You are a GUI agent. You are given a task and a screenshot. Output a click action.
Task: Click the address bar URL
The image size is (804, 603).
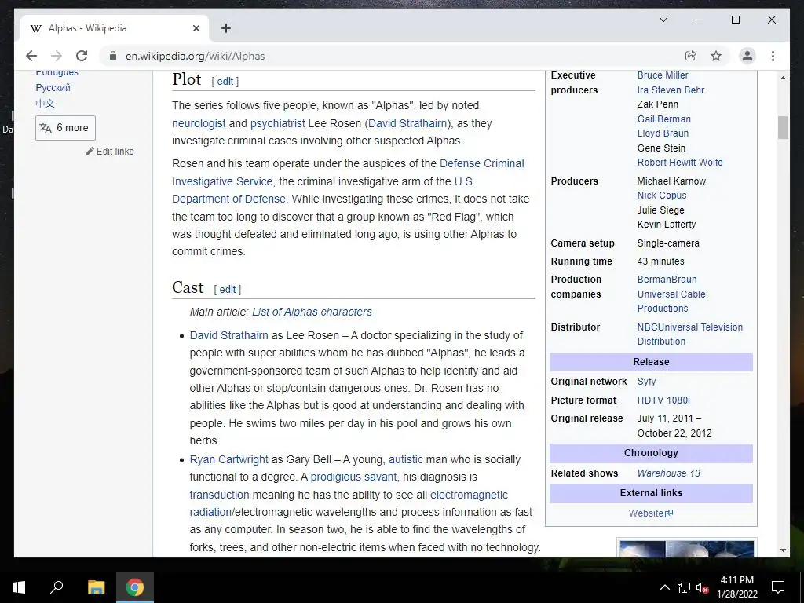click(195, 56)
